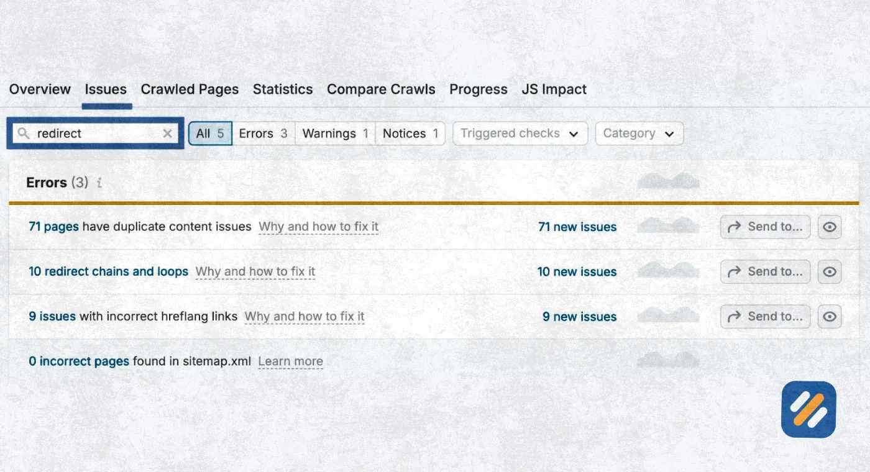Click the trend sparkline for redirect chains row
Viewport: 870px width, 472px height.
(x=669, y=270)
